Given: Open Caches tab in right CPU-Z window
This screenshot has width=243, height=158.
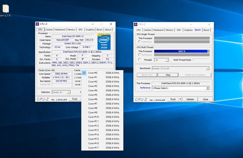Looking at the screenshot, I should [x=147, y=30].
